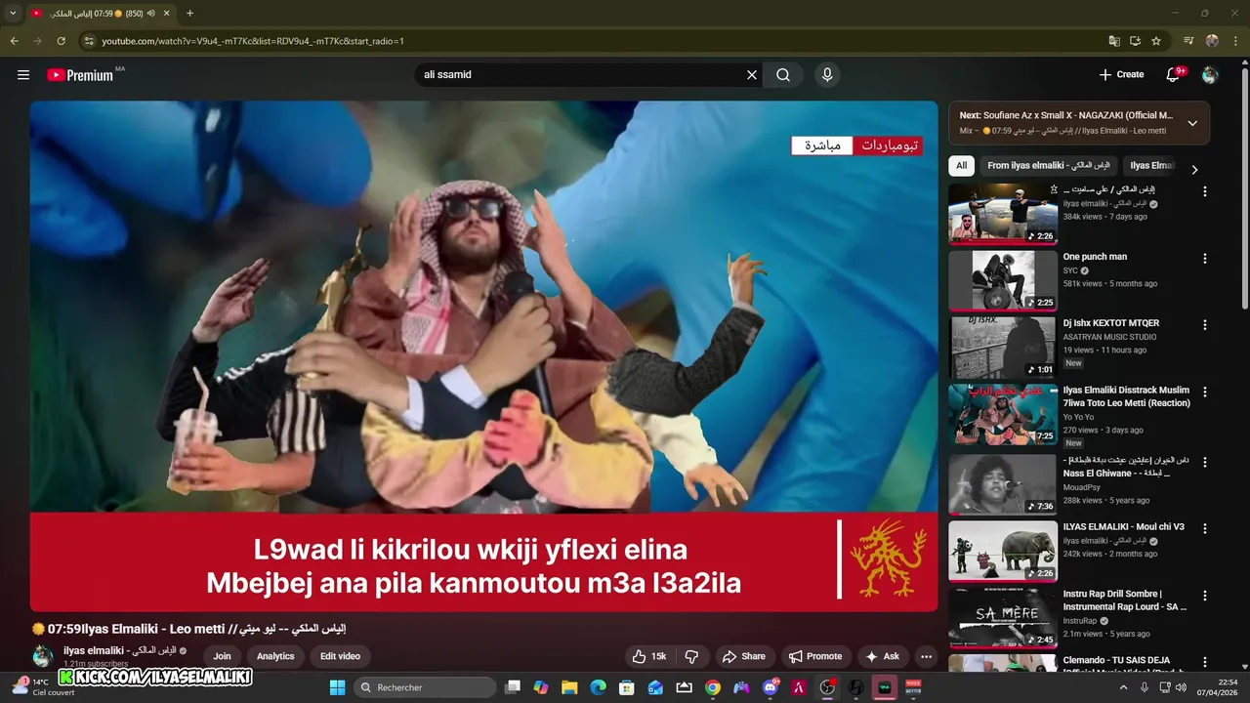1250x703 pixels.
Task: Open a new browser tab
Action: [189, 13]
